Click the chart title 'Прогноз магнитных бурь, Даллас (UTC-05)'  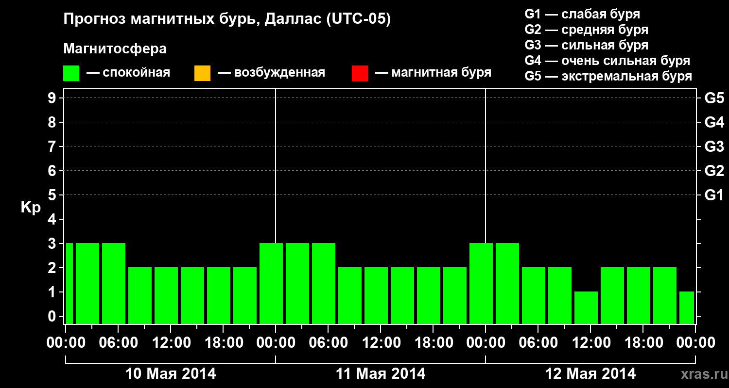click(x=227, y=20)
